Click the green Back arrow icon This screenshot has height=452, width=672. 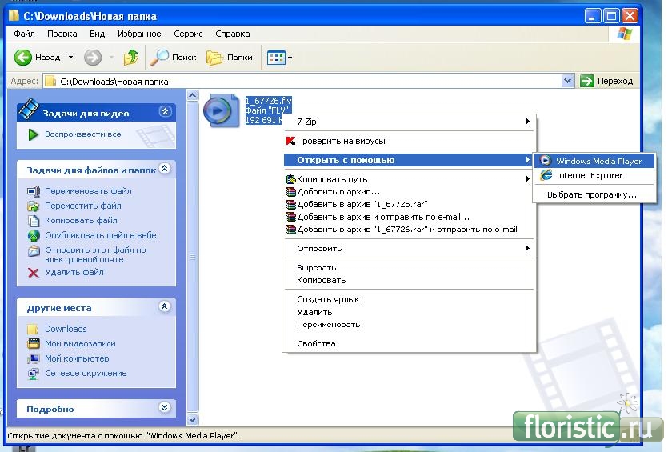point(22,58)
